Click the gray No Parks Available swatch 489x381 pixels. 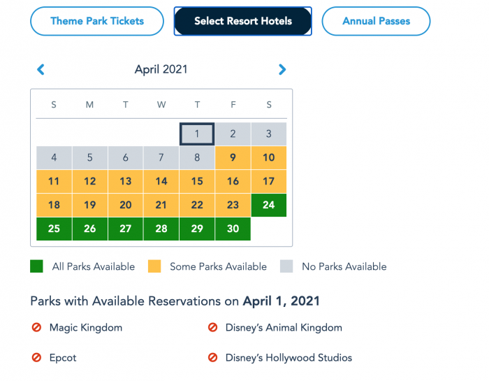[286, 266]
